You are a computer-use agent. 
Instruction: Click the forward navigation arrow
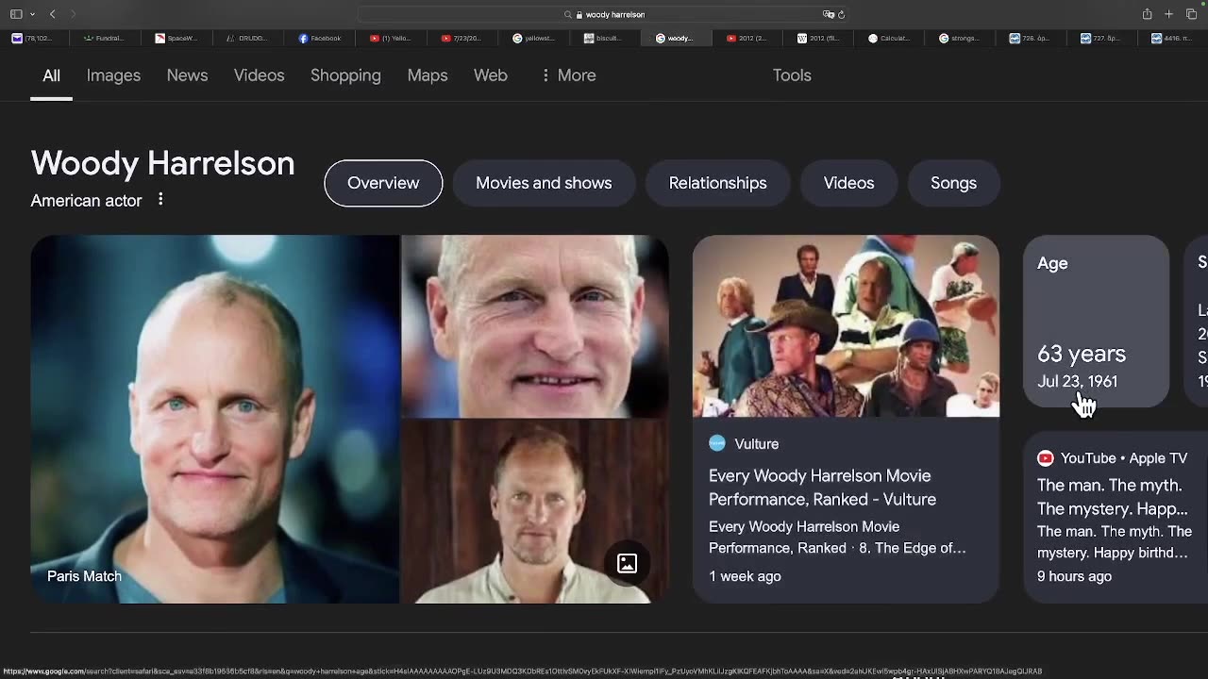(x=73, y=14)
